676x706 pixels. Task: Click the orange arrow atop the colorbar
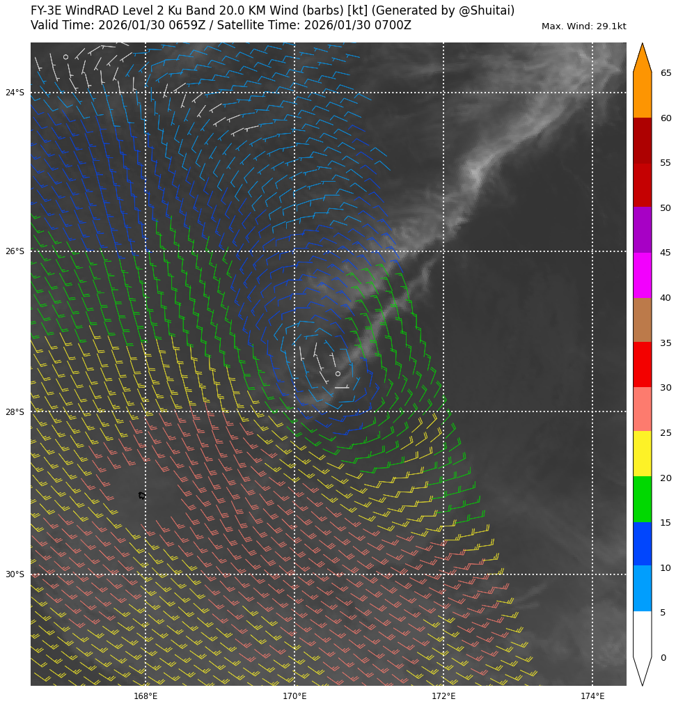pyautogui.click(x=642, y=60)
